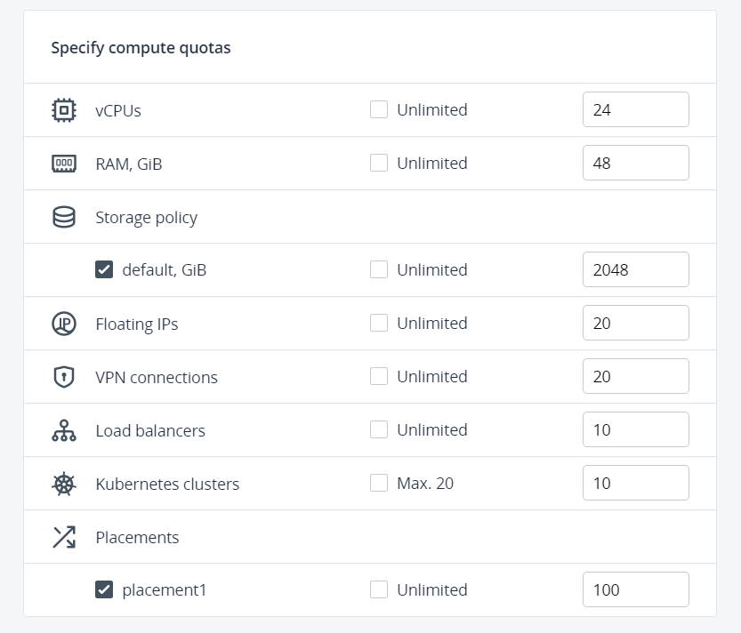Viewport: 741px width, 633px height.
Task: Click the Floating IPs icon
Action: tap(64, 324)
